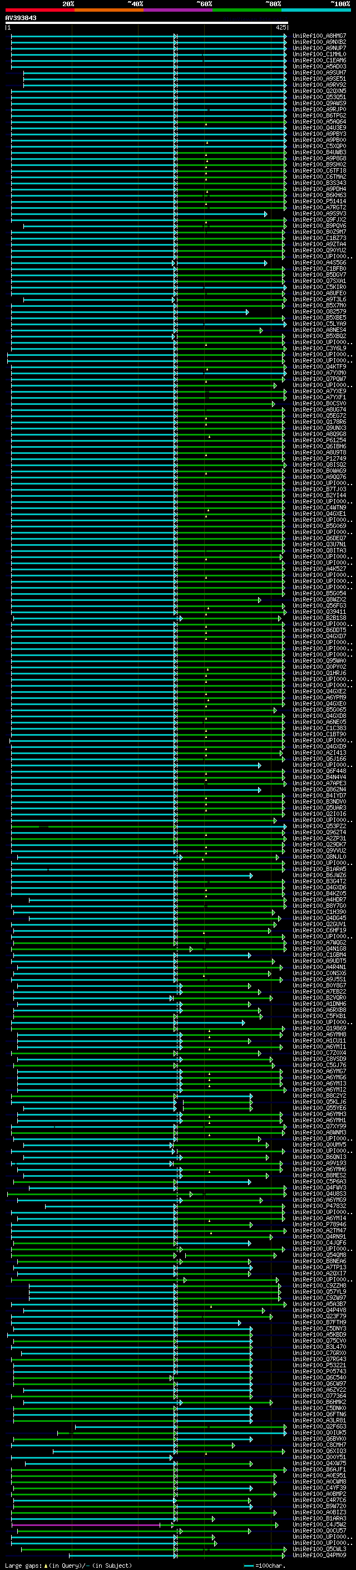Select the label UniRef100_B0Z9M7
The image size is (356, 1570).
(319, 232)
